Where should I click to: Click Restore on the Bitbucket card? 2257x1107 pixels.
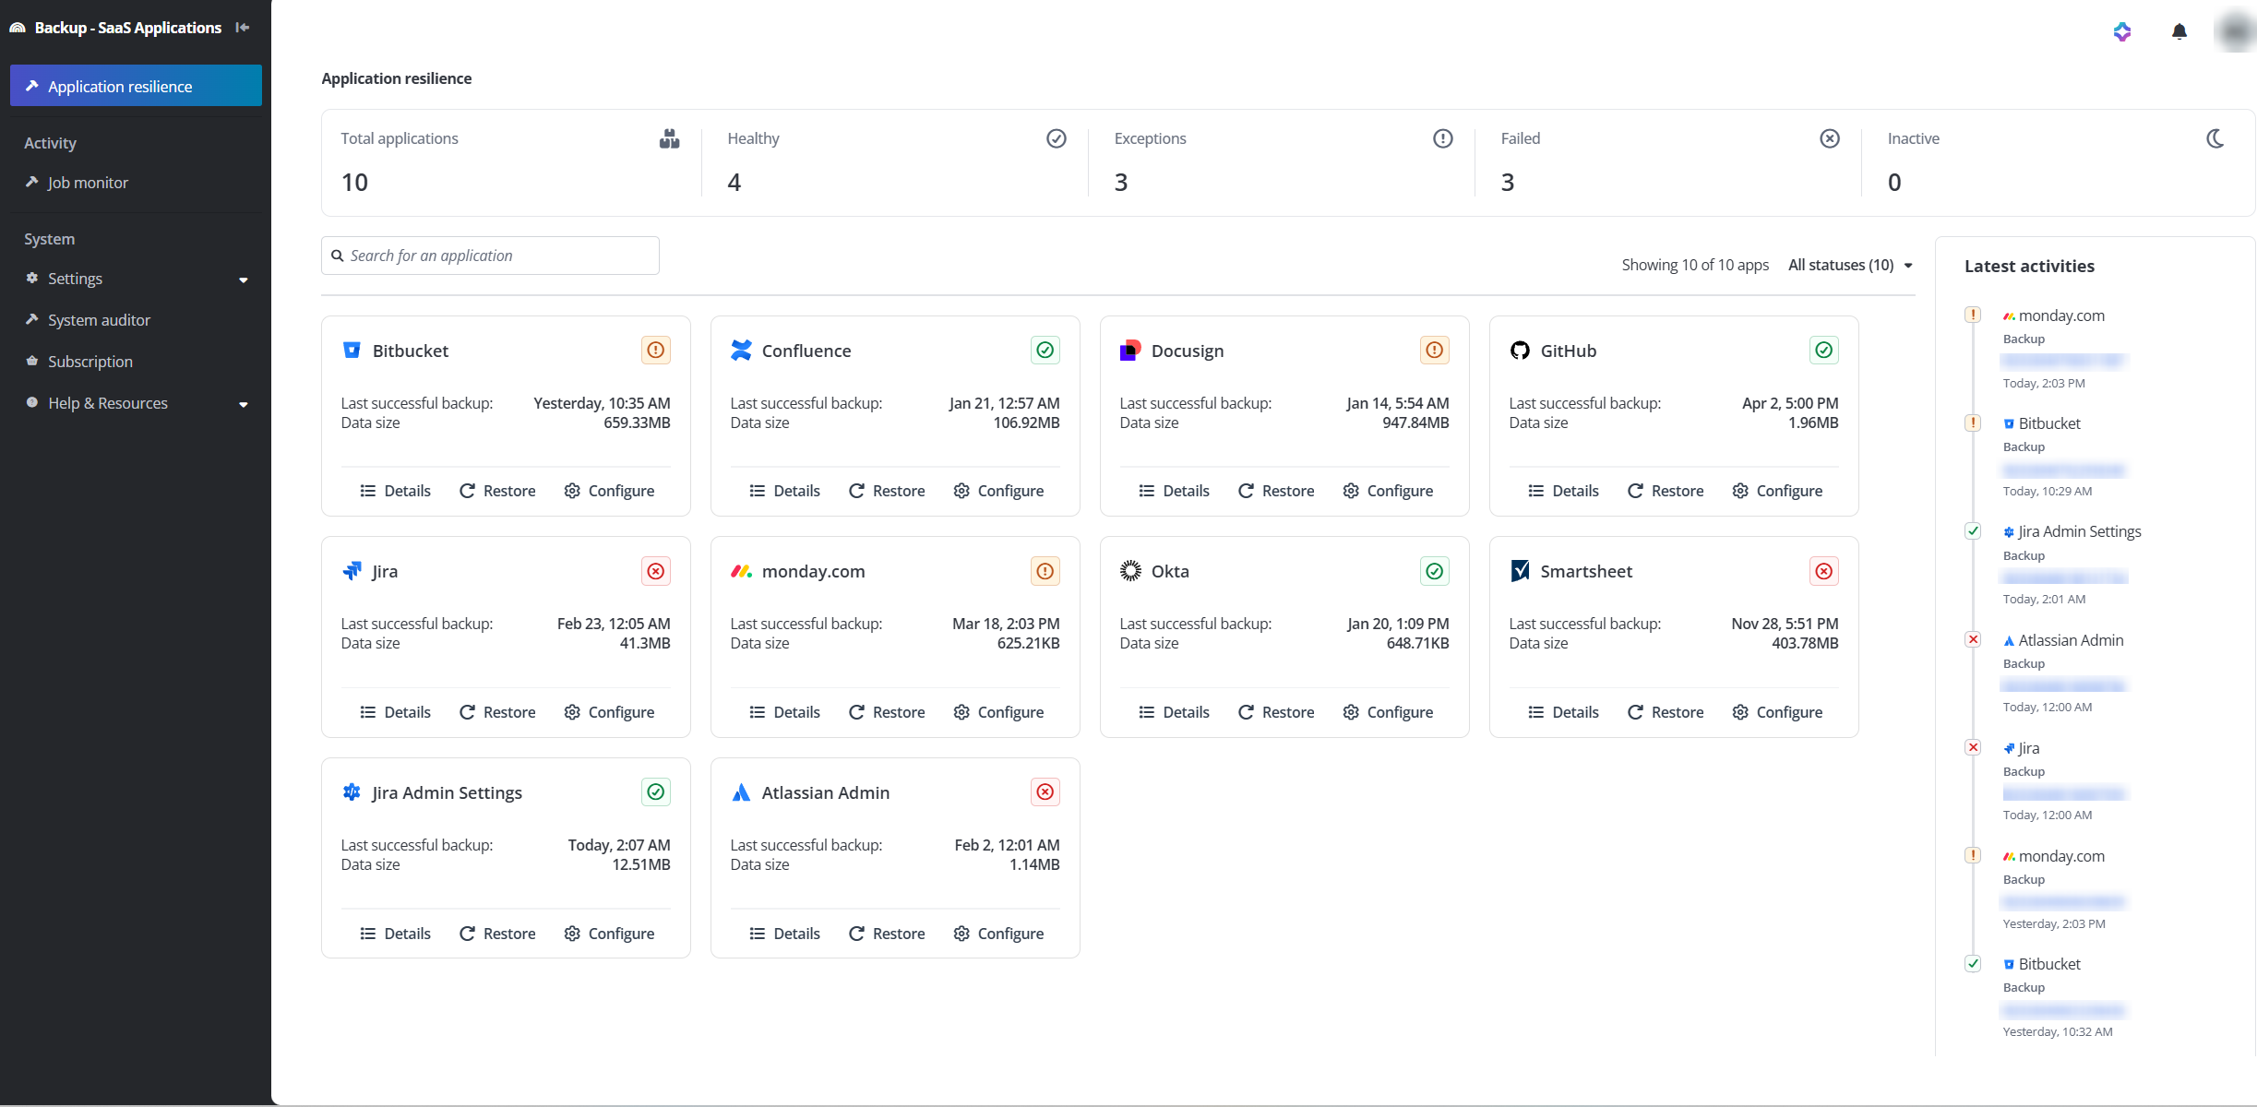(496, 490)
